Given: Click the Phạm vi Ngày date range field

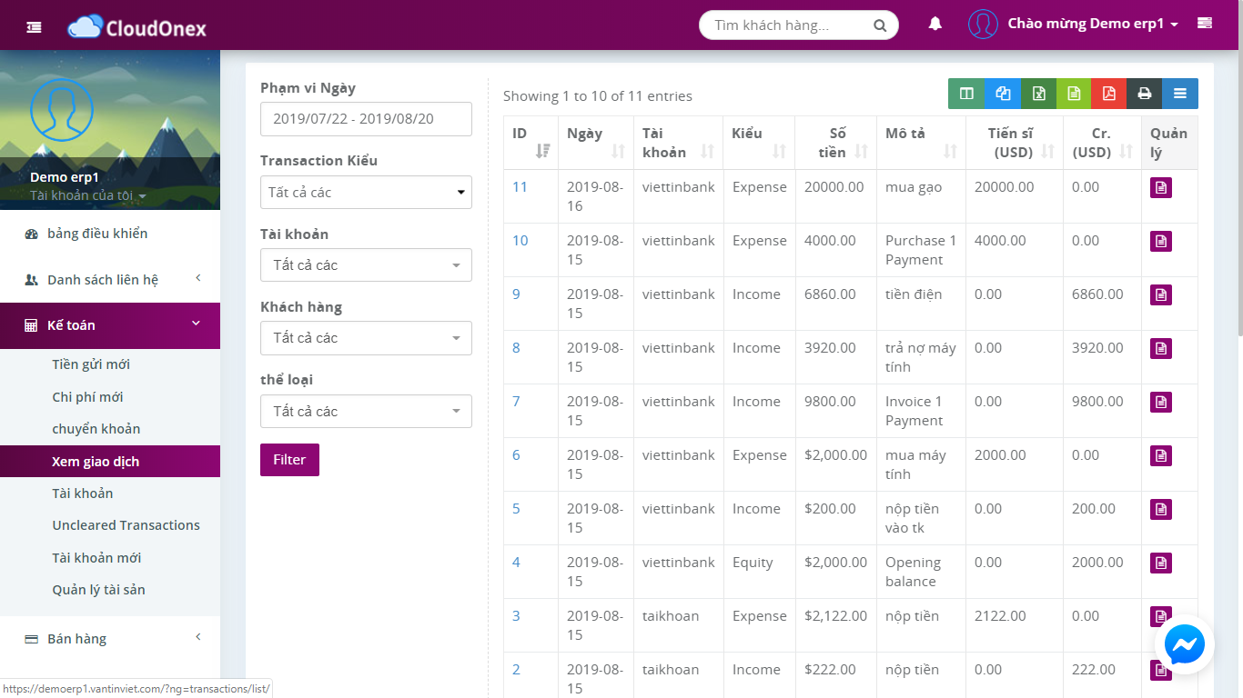Looking at the screenshot, I should click(x=366, y=119).
